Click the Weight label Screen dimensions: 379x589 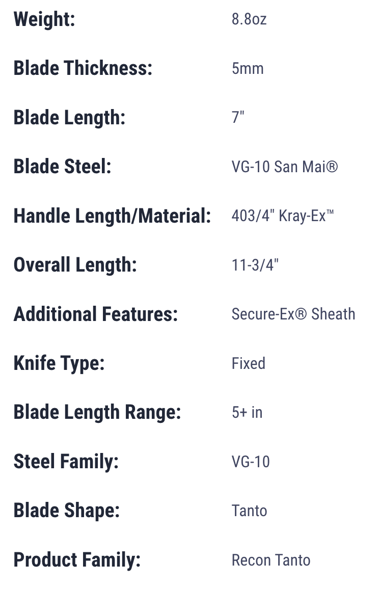click(44, 19)
